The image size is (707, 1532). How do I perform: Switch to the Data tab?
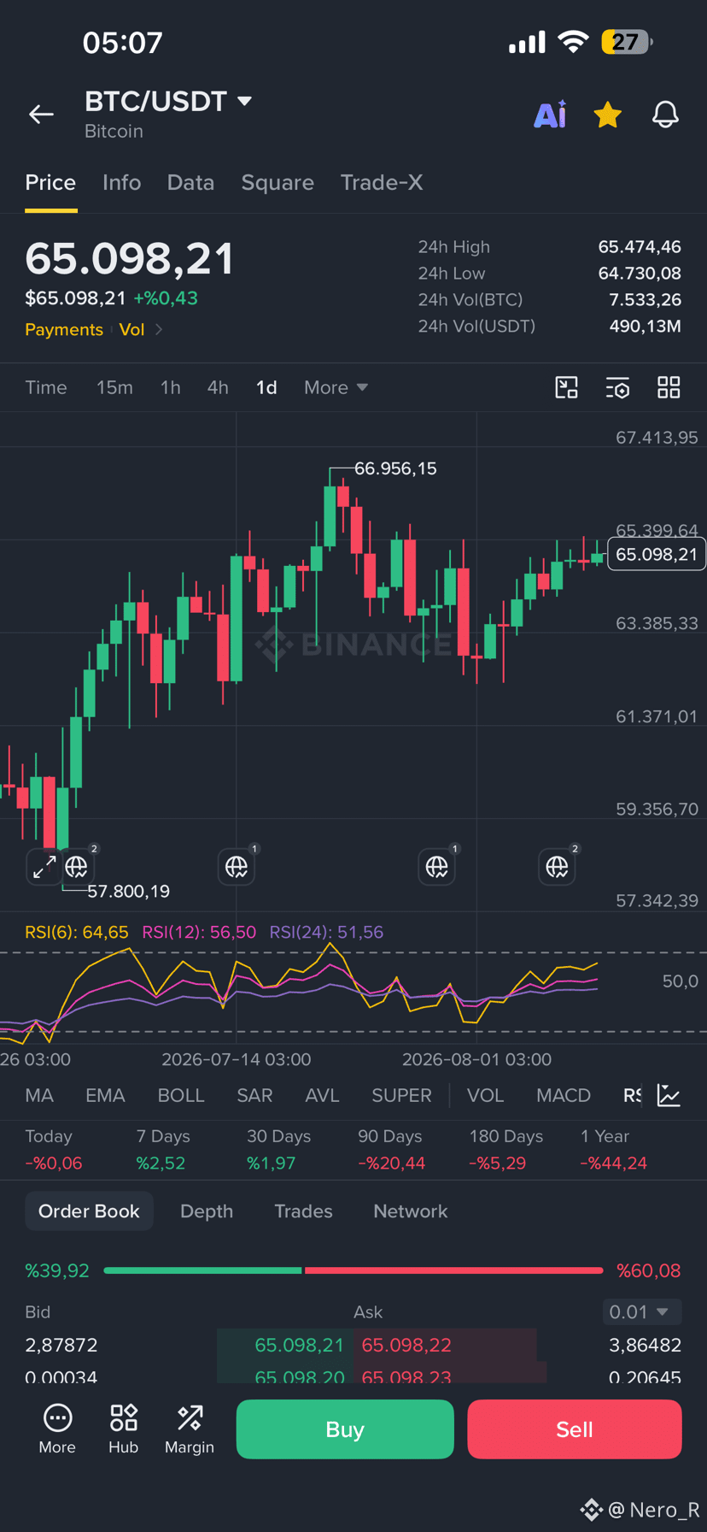point(190,182)
